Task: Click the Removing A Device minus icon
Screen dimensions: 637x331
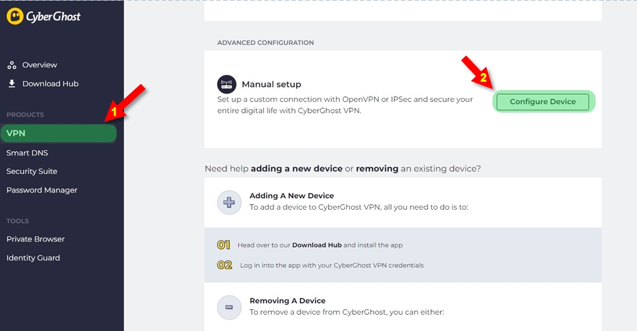Action: [228, 307]
